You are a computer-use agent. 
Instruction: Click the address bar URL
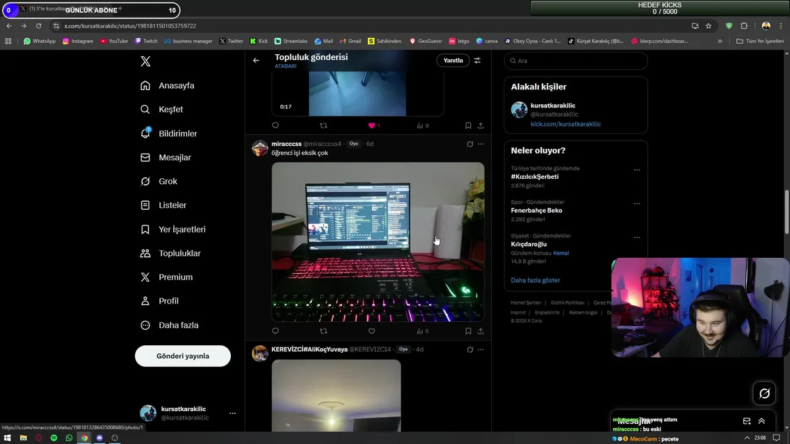click(x=130, y=26)
